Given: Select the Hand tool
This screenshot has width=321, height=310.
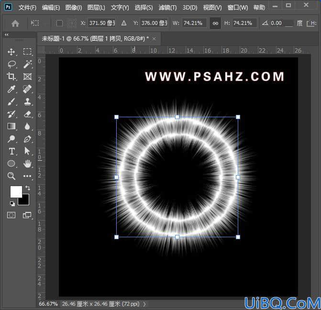Looking at the screenshot, I should point(27,164).
